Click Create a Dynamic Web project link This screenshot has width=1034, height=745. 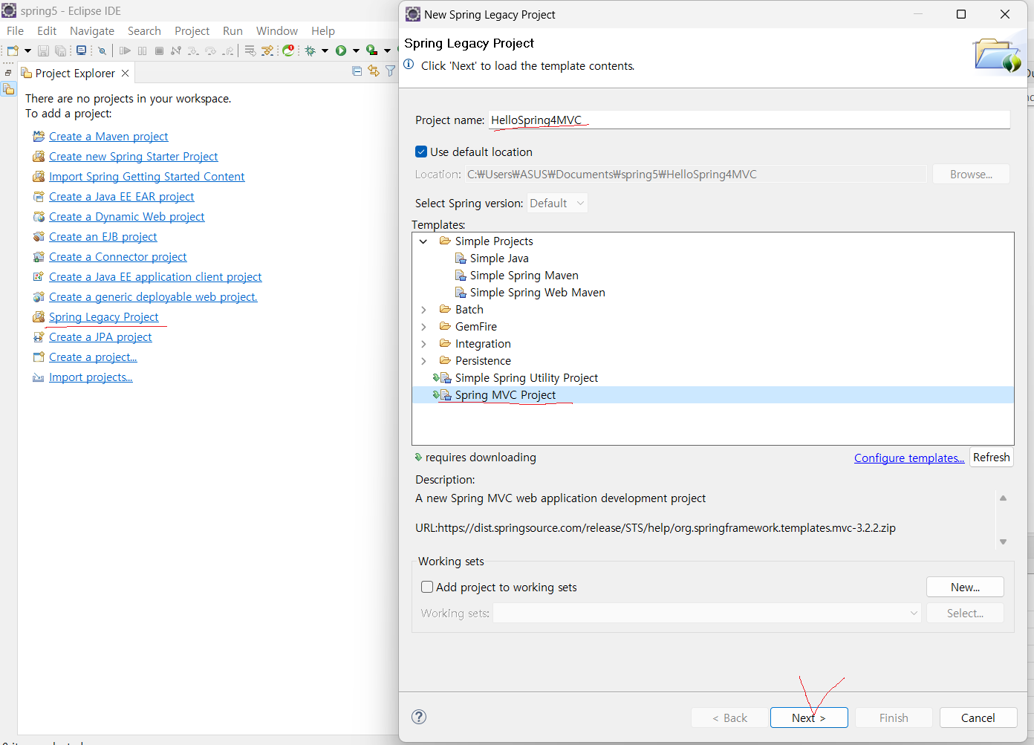pos(127,217)
